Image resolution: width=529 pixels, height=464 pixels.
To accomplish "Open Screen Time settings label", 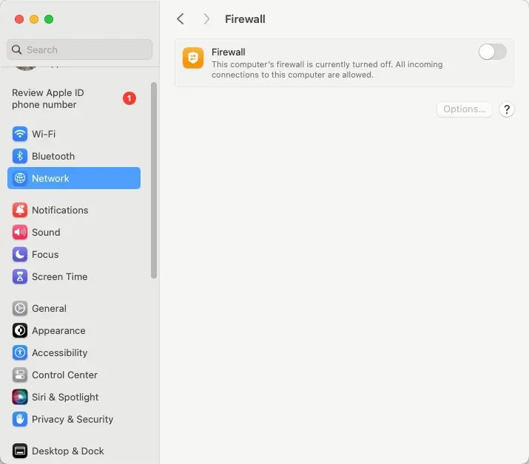I will [60, 276].
